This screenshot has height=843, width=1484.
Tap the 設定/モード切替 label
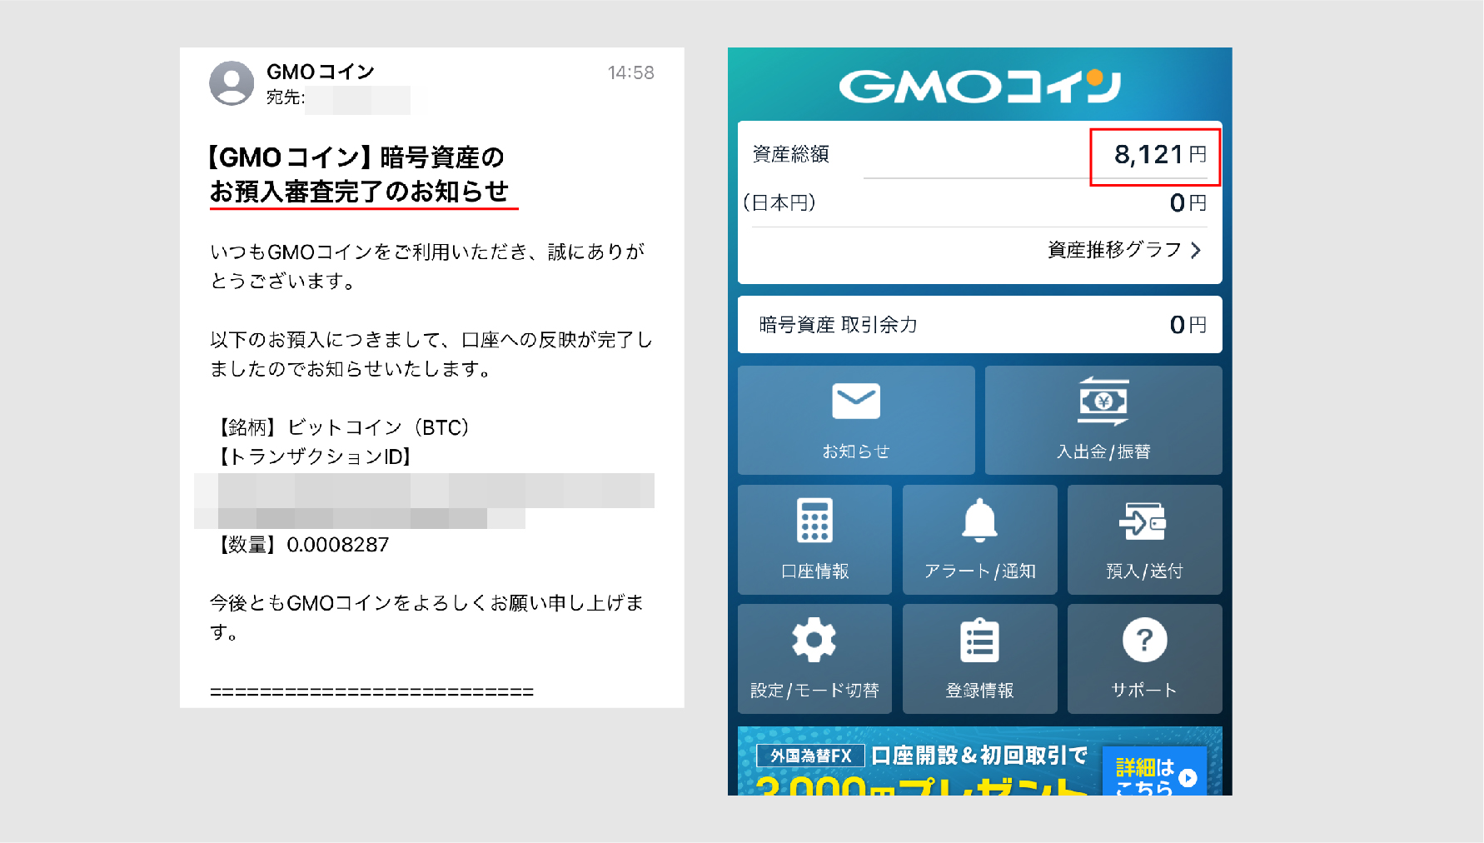[x=814, y=691]
